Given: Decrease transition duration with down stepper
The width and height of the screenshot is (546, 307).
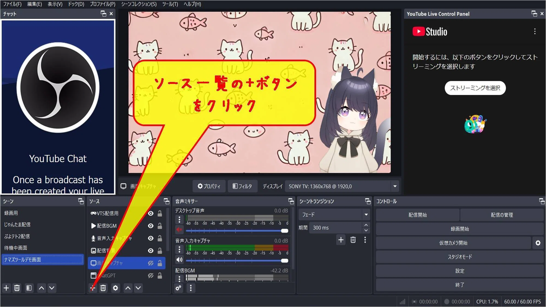Looking at the screenshot, I should [x=366, y=230].
